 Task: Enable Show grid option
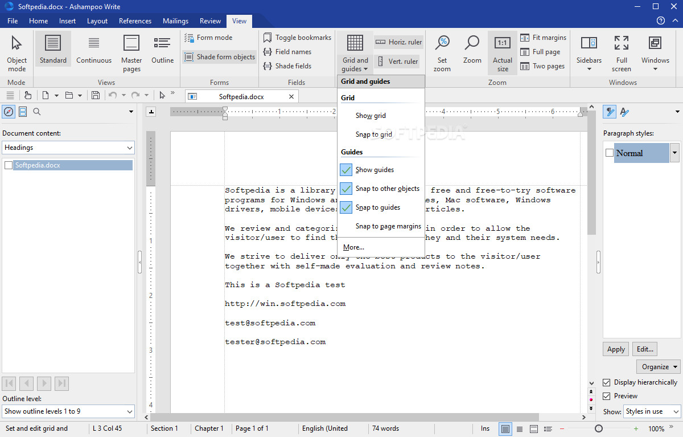(371, 116)
